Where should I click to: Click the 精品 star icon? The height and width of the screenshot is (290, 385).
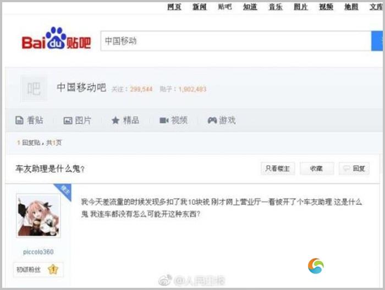(x=116, y=121)
